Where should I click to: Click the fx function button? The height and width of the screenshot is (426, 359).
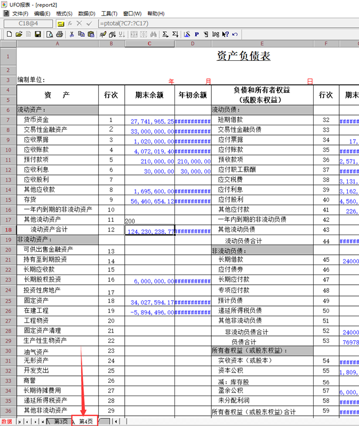click(70, 23)
